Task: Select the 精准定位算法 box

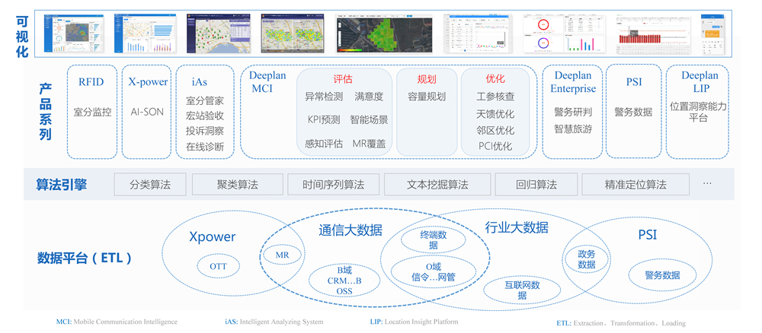Action: click(636, 185)
